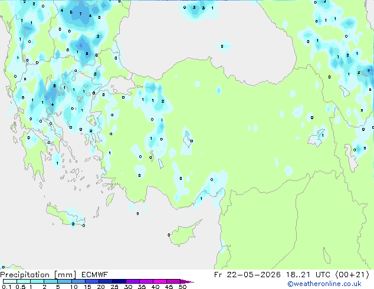Click the island of Cyprus on map
Image resolution: width=374 pixels, height=289 pixels.
pyautogui.click(x=183, y=234)
